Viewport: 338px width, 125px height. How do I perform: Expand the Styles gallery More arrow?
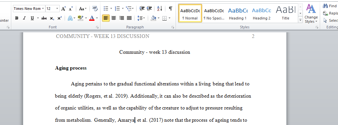coord(301,20)
